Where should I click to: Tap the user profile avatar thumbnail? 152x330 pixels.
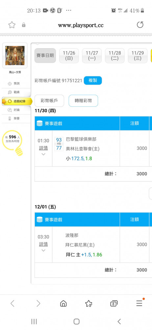15,55
